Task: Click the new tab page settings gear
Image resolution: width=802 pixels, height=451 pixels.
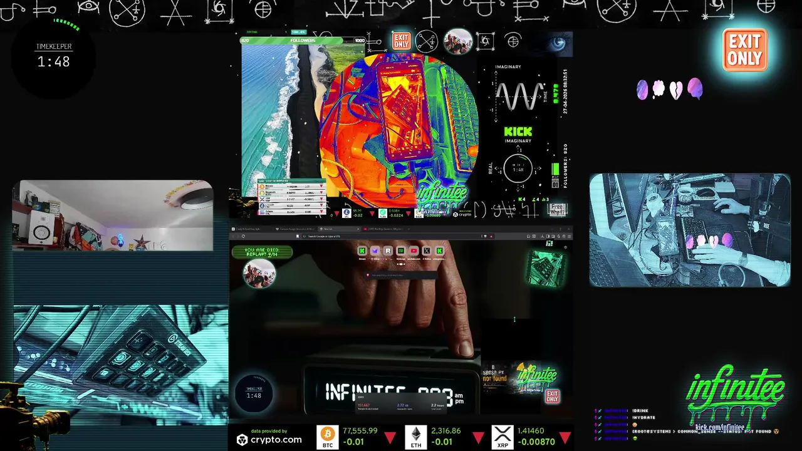Action: point(565,247)
